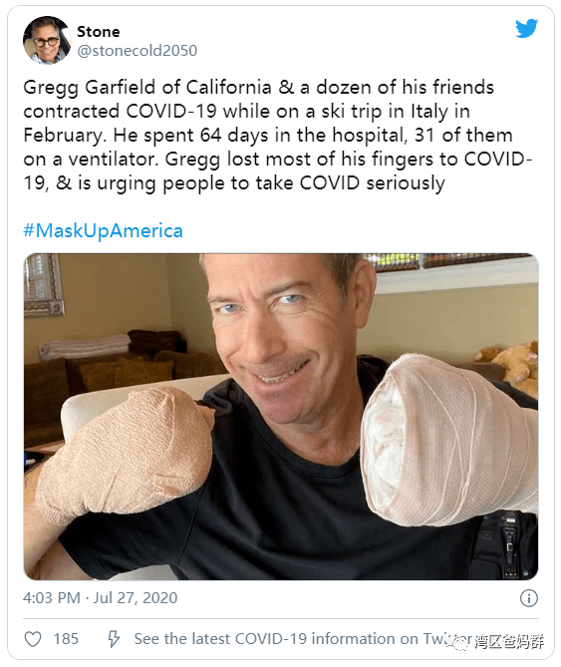Click the lightning bolt COVID-19 icon
The image size is (561, 667).
pyautogui.click(x=113, y=639)
